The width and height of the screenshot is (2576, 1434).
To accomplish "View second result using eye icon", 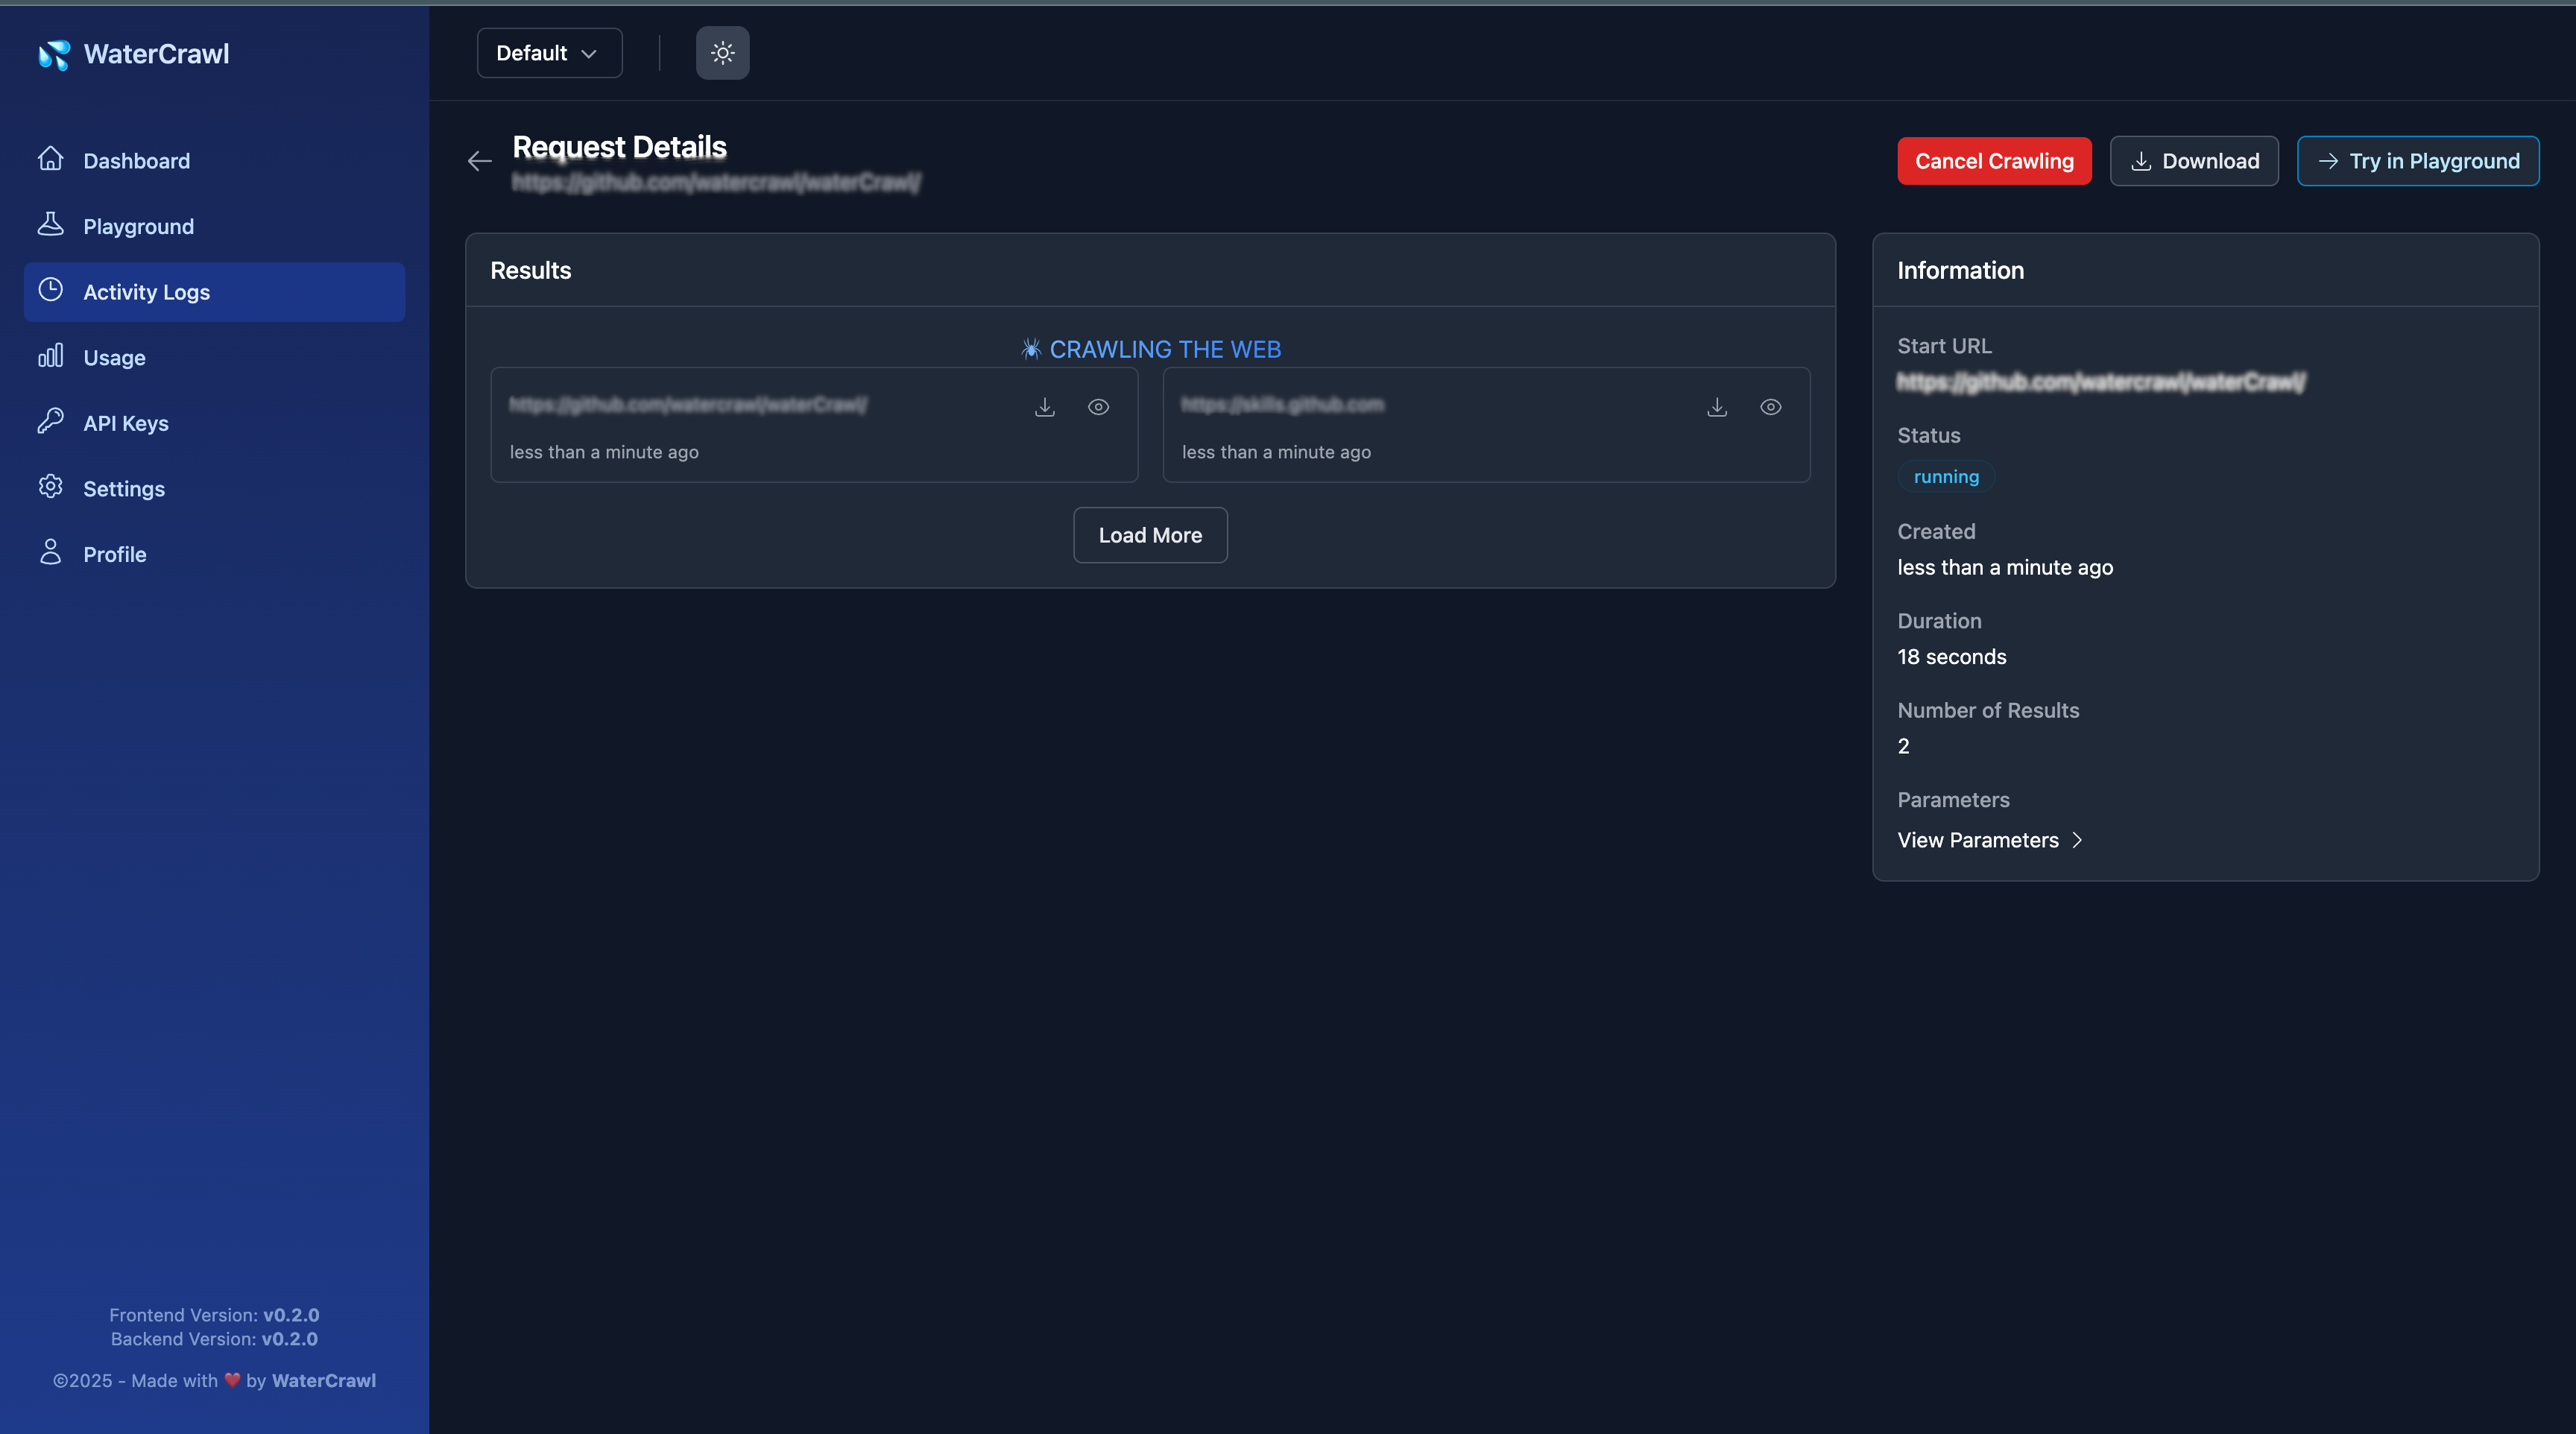I will click(x=1770, y=407).
